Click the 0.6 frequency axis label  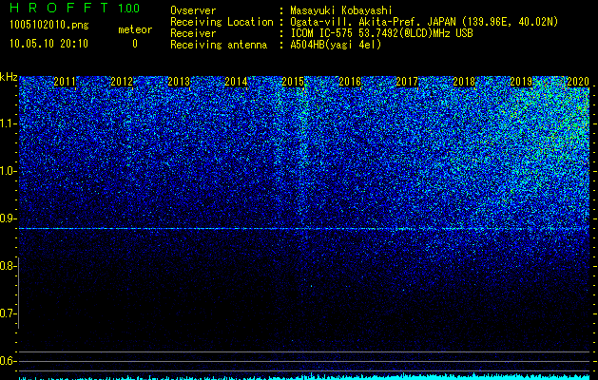click(7, 361)
